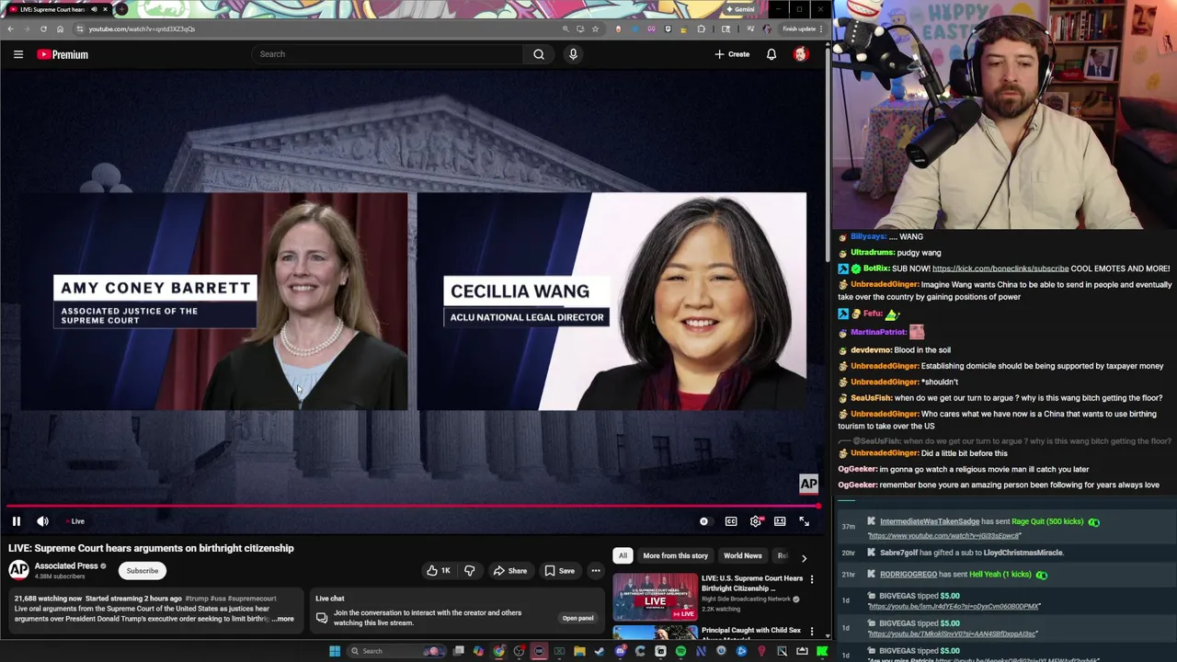
Task: Open the browser extensions puzzle icon
Action: point(702,29)
